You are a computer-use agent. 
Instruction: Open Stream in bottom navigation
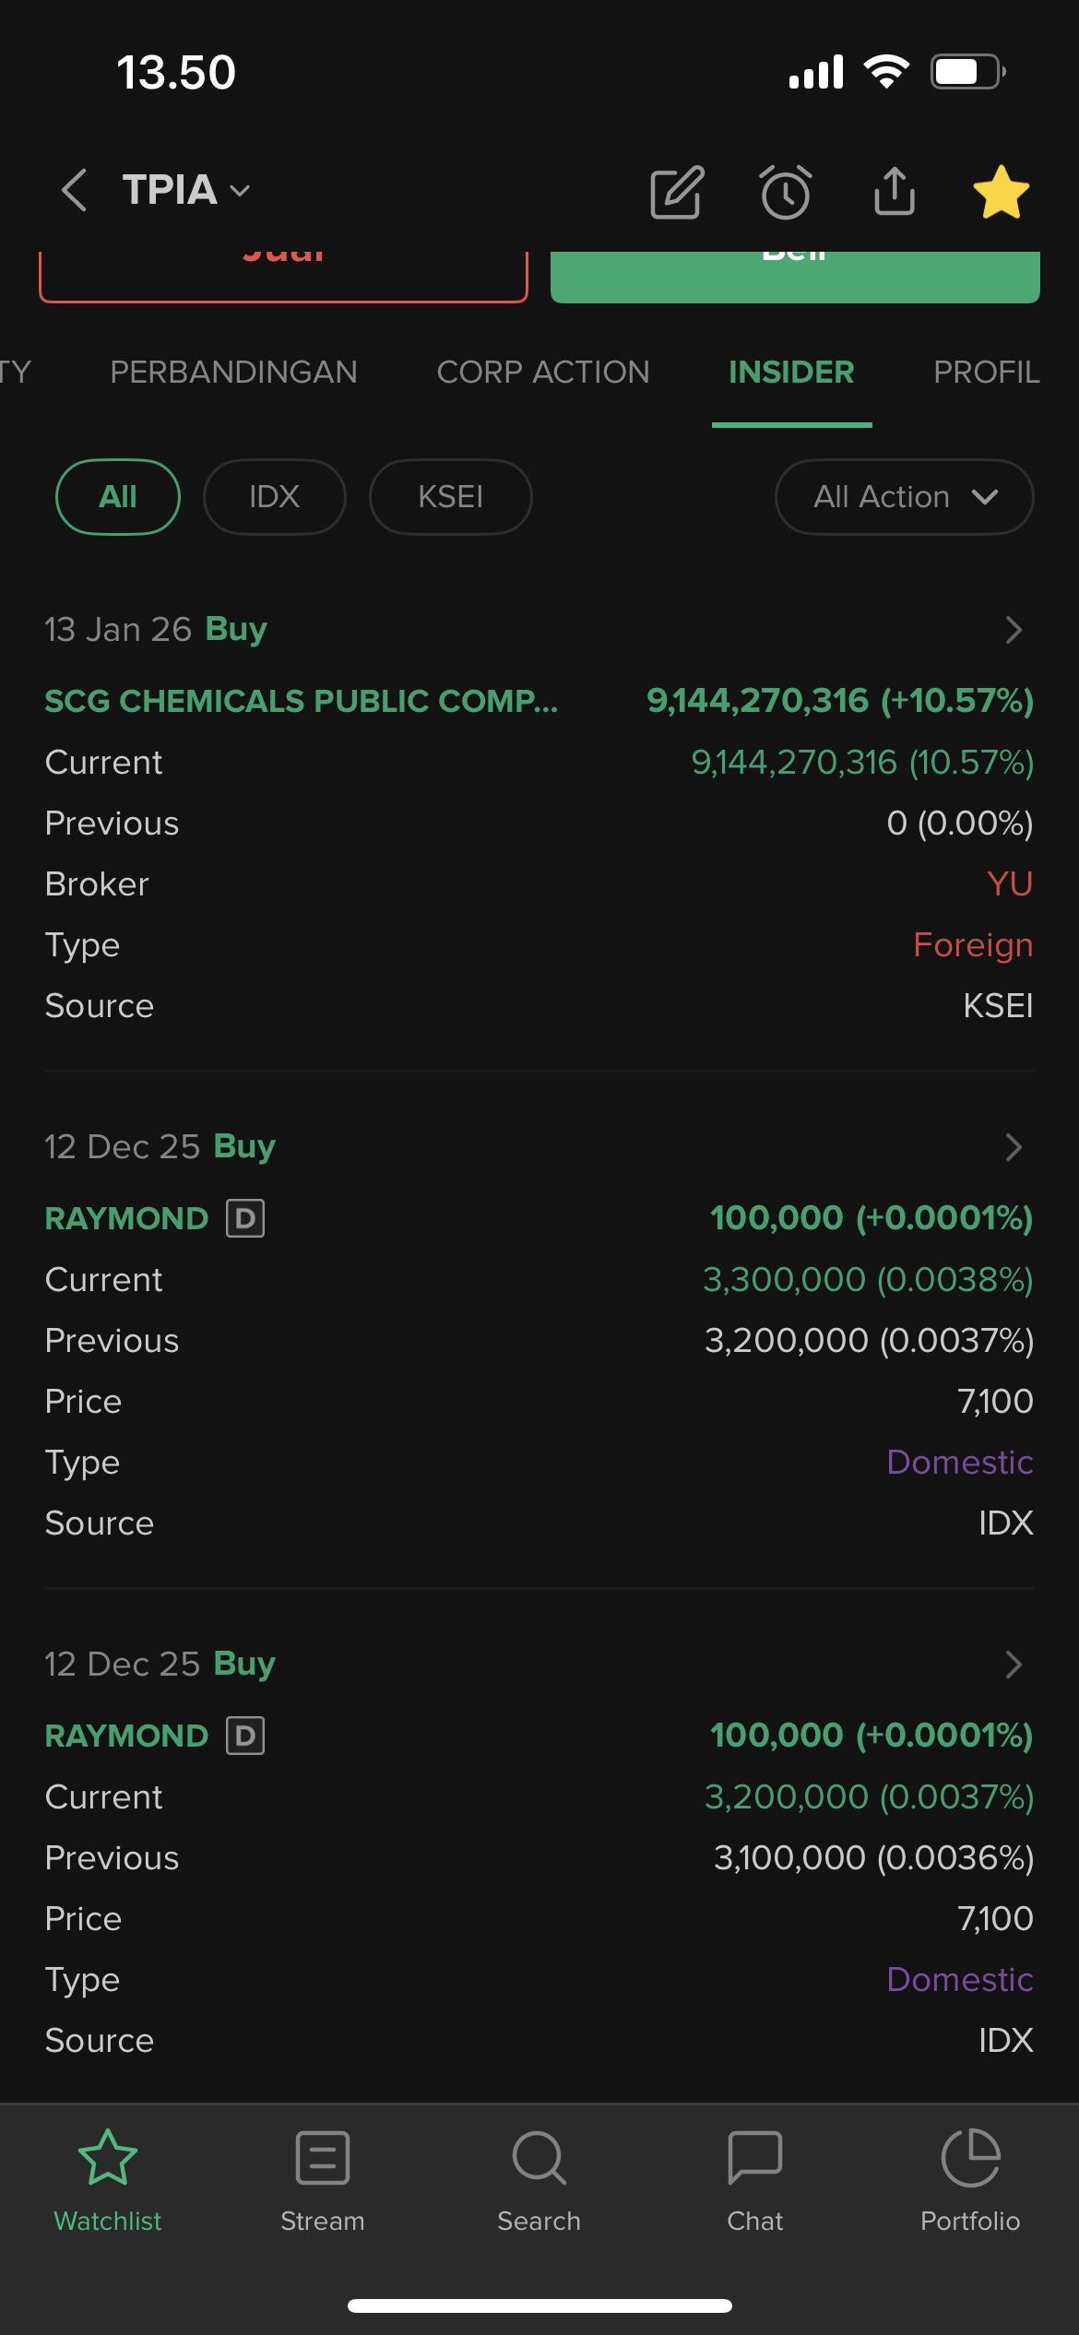tap(323, 2180)
